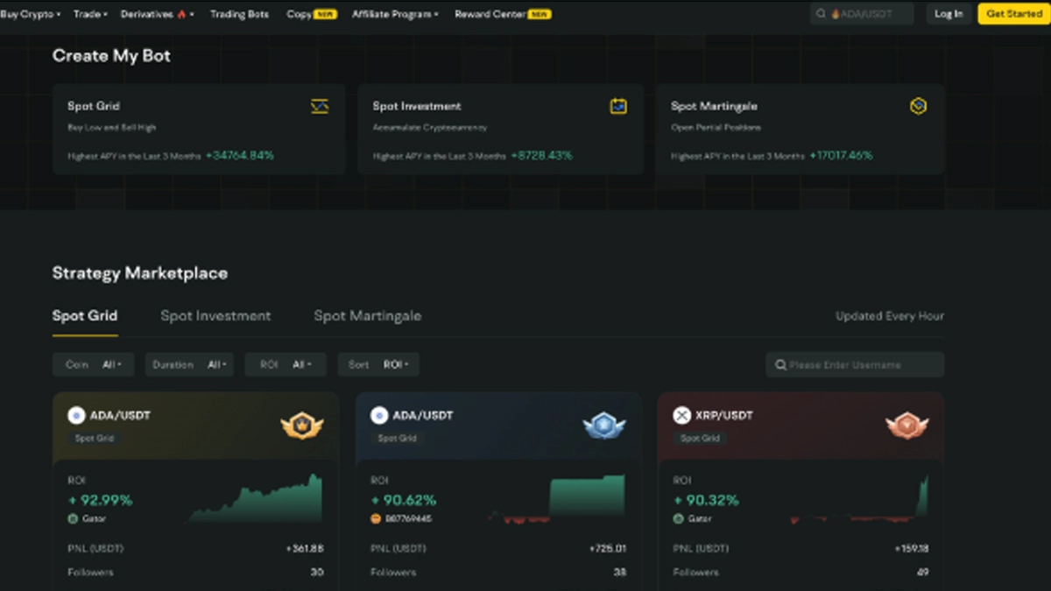Click the search magnifier icon in top bar

click(x=821, y=14)
